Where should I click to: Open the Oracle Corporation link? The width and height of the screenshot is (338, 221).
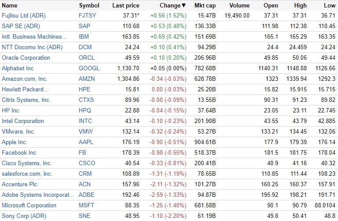point(26,58)
